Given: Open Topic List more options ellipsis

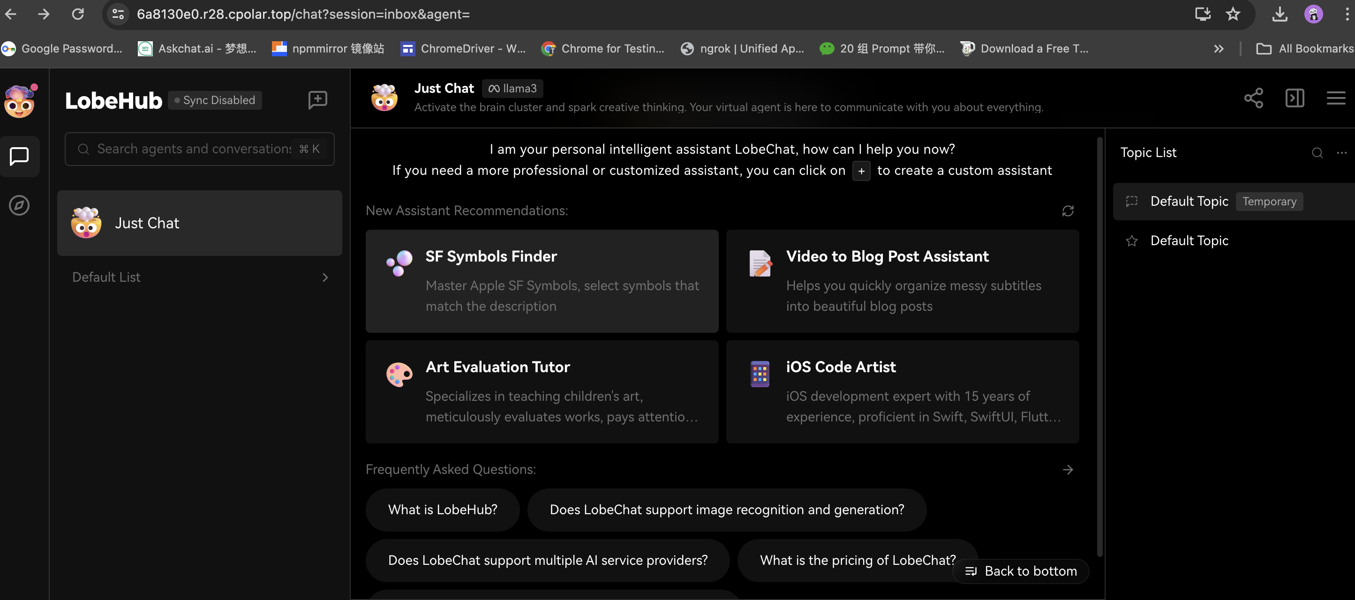Looking at the screenshot, I should 1341,153.
